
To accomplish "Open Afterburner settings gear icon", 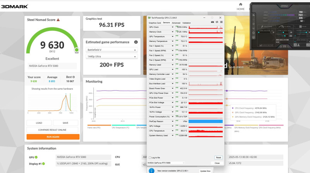I will 253,33.
